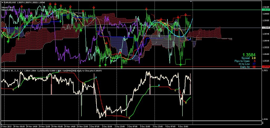
Task: Click the Pips to Open label
Action: pos(242,61)
